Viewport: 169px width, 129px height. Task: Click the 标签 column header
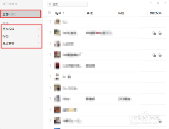click(x=121, y=13)
